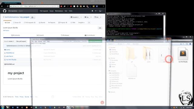194x109 pixels.
Task: Fork the my-project repository
Action: [x=96, y=17]
